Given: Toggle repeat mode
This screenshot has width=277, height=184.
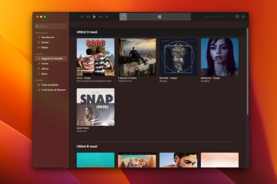Looking at the screenshot, I should point(107,17).
